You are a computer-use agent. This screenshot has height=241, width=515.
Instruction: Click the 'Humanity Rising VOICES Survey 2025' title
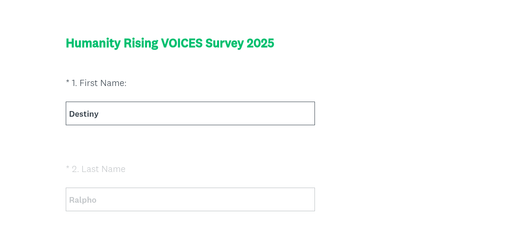pyautogui.click(x=170, y=43)
